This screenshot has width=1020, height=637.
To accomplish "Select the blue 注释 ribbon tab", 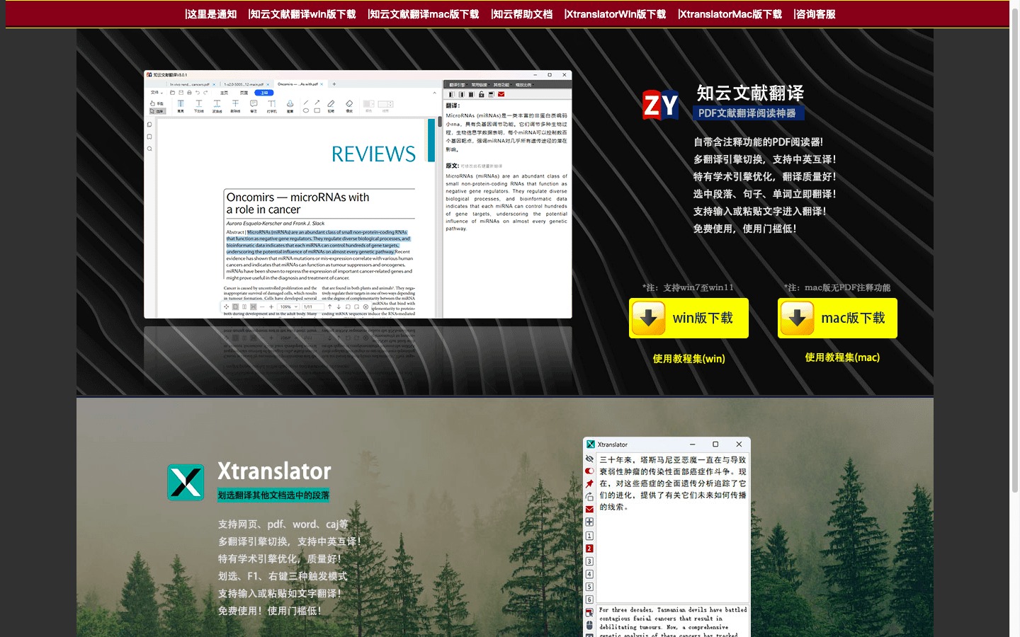I will coord(264,93).
